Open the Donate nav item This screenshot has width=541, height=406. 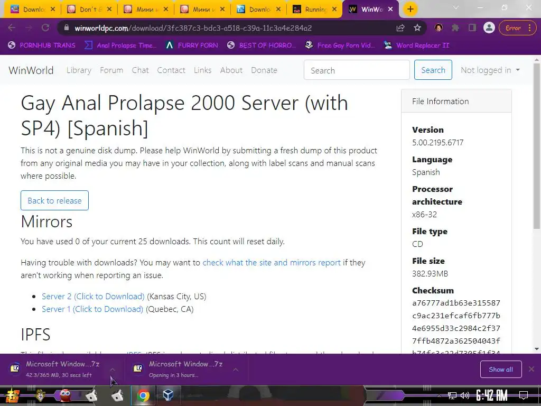[x=264, y=70]
